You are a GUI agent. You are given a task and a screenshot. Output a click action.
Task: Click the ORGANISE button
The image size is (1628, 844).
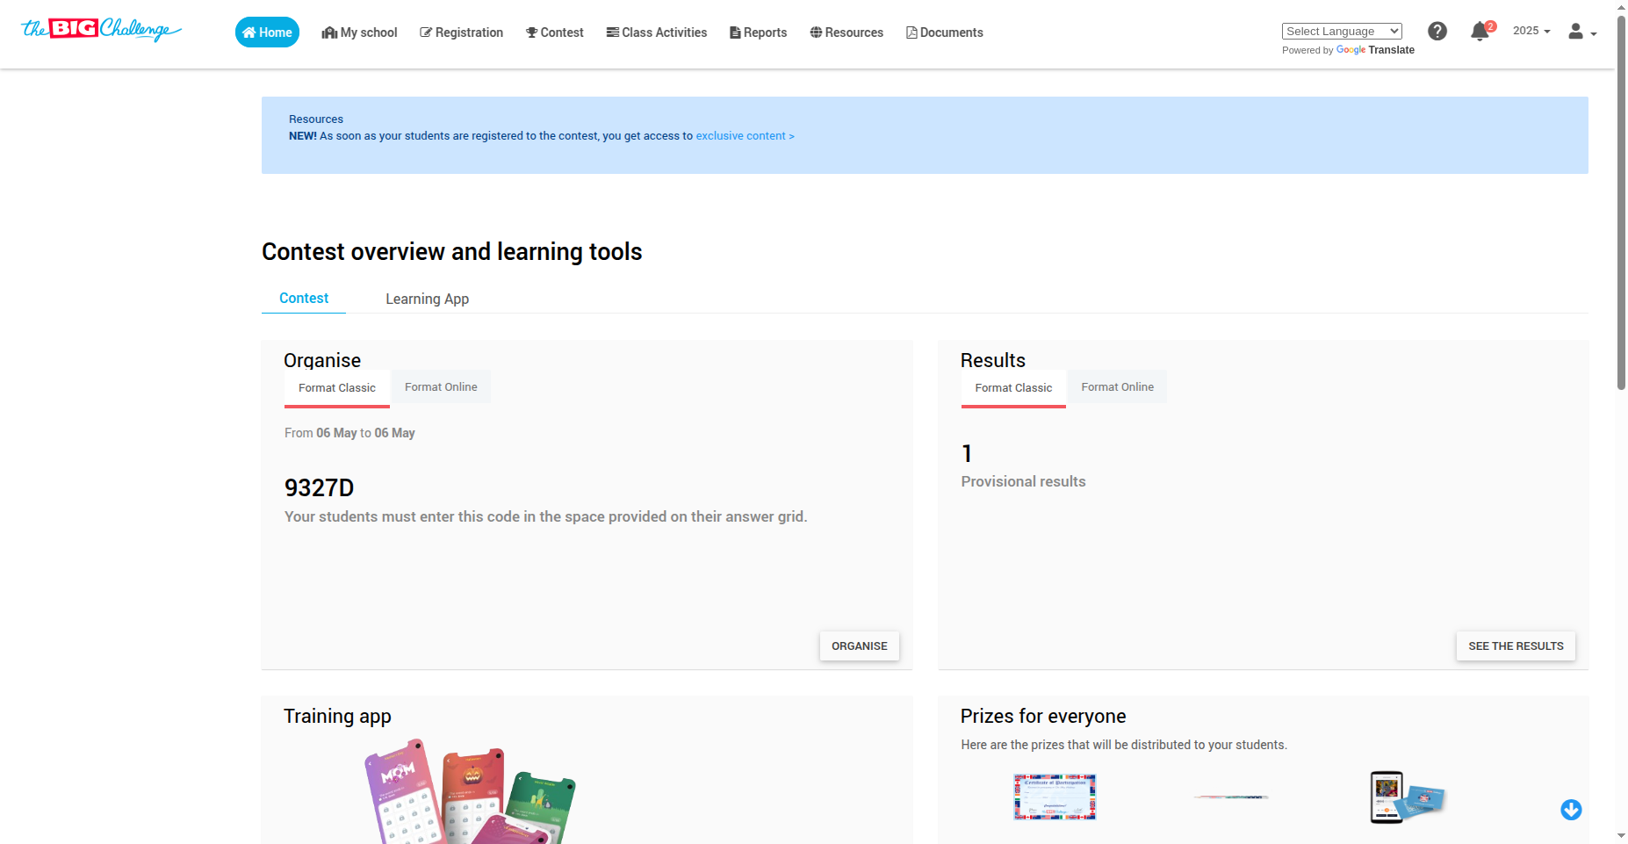pyautogui.click(x=860, y=646)
